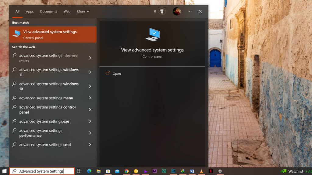Launch Adobe Audition from taskbar
This screenshot has height=175, width=312.
click(x=164, y=171)
